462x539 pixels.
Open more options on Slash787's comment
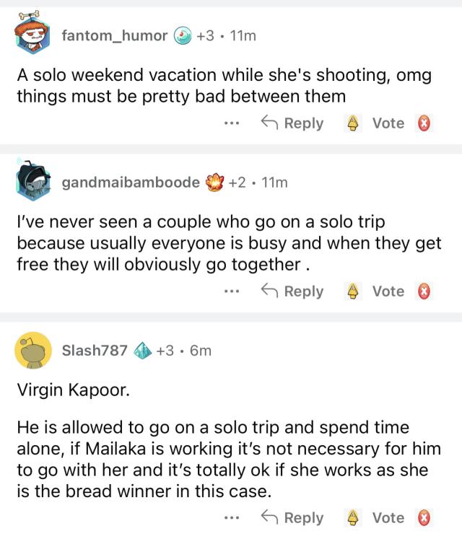[x=231, y=518]
